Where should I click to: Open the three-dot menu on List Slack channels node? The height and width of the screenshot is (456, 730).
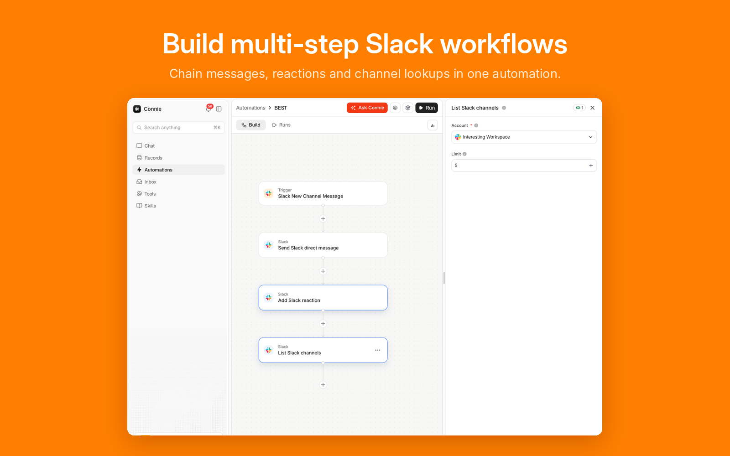click(378, 350)
